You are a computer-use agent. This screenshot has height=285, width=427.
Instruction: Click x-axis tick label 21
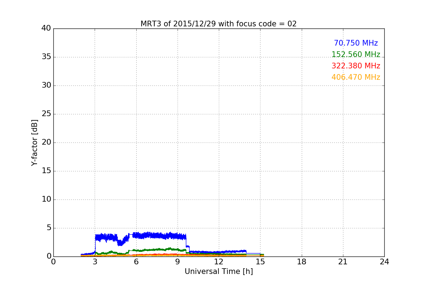pos(343,262)
